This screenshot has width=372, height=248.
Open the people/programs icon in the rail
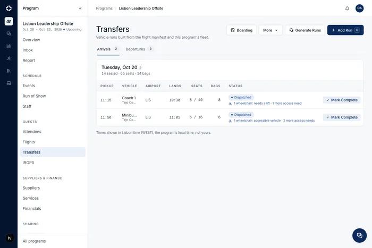(x=9, y=21)
